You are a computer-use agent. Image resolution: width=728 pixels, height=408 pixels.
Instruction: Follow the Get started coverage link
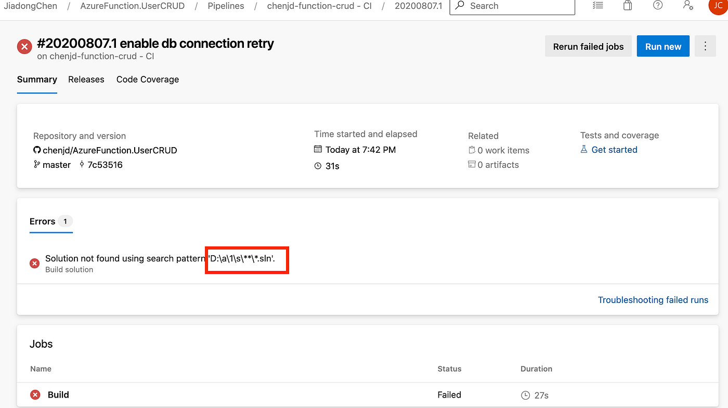[615, 150]
